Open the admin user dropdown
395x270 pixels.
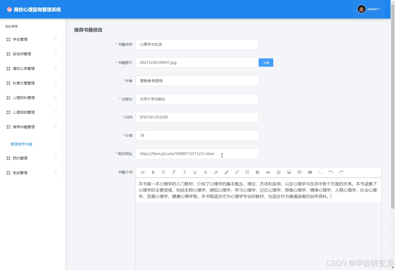(374, 9)
